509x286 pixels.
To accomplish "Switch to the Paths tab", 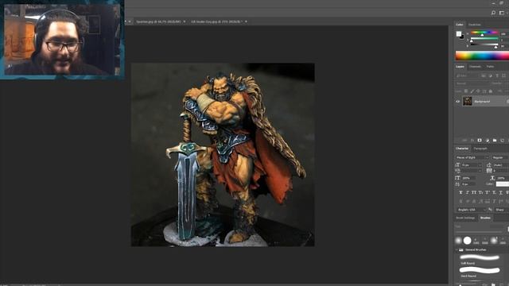I will [490, 67].
